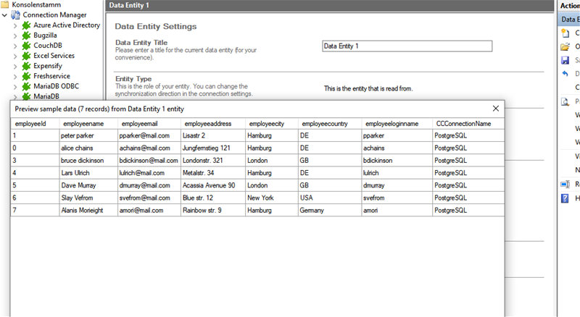The width and height of the screenshot is (580, 317).
Task: Expand the CouchDB connection node
Action: pos(15,46)
